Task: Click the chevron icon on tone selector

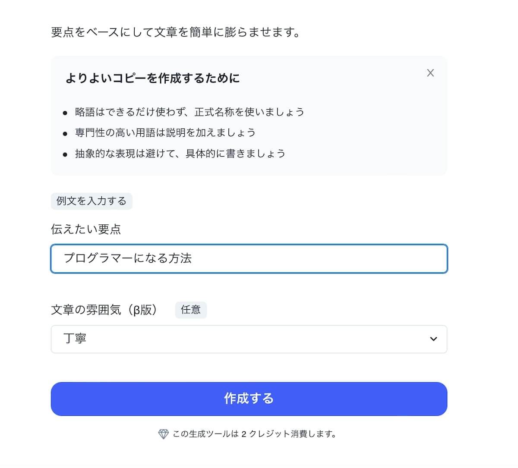Action: coord(433,339)
